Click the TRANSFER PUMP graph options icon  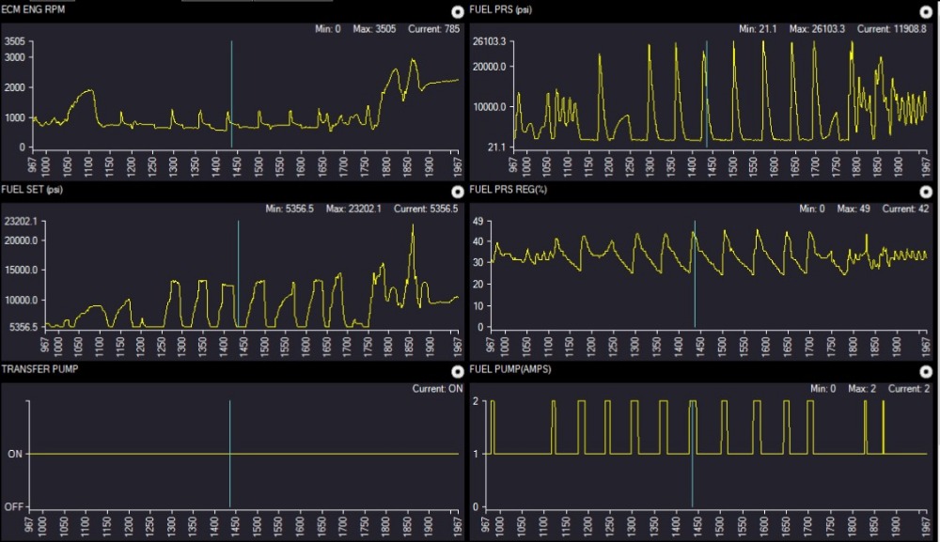click(x=458, y=371)
